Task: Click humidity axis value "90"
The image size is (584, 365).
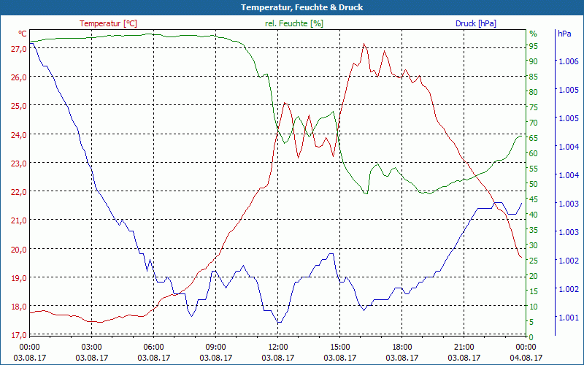Action: point(534,61)
